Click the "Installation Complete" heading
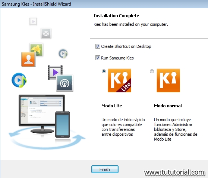208x178 pixels. click(x=116, y=16)
